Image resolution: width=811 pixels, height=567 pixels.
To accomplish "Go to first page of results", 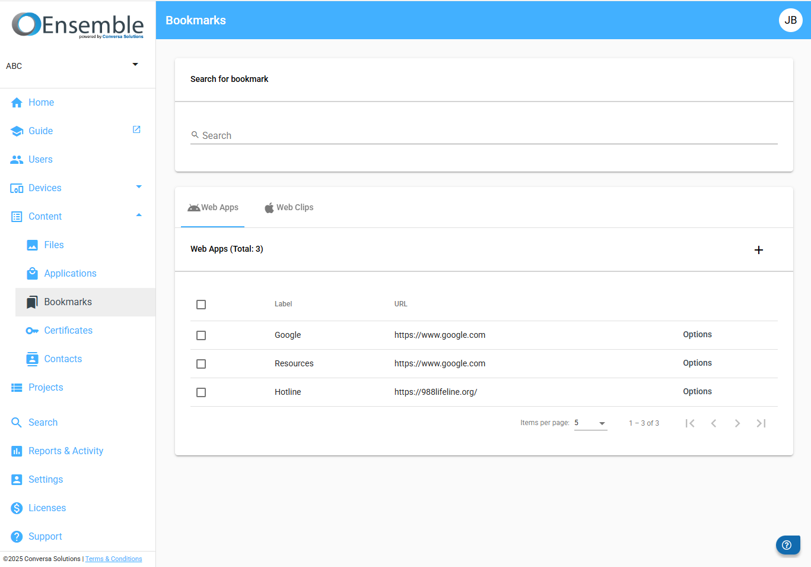I will (x=690, y=423).
